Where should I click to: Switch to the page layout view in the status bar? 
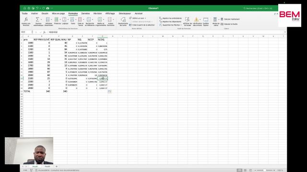point(245,170)
